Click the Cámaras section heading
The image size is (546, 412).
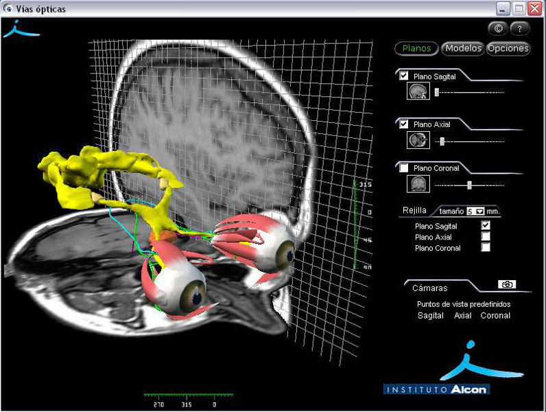pyautogui.click(x=429, y=288)
